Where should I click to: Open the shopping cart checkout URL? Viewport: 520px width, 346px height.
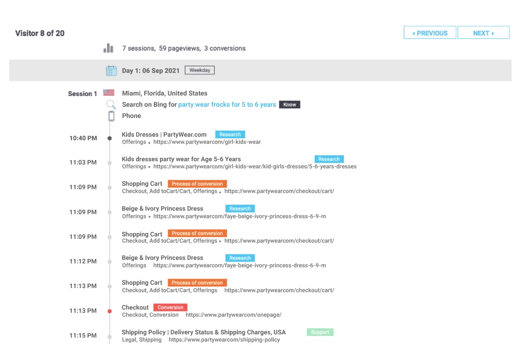click(279, 191)
